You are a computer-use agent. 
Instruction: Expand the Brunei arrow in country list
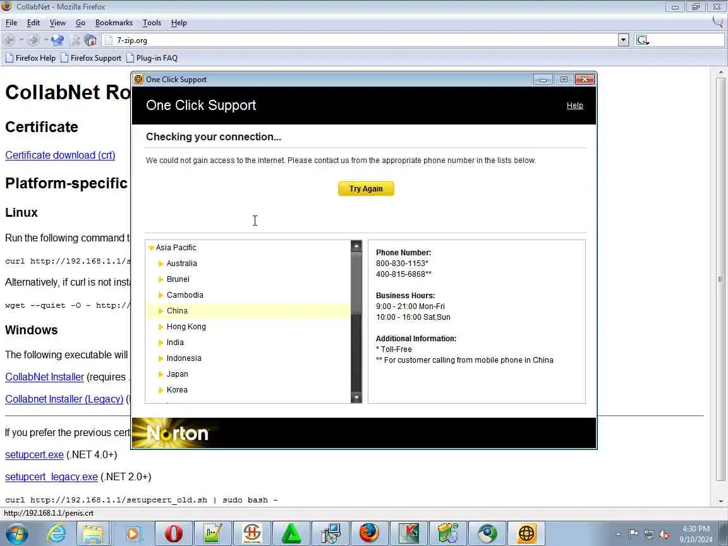(161, 279)
